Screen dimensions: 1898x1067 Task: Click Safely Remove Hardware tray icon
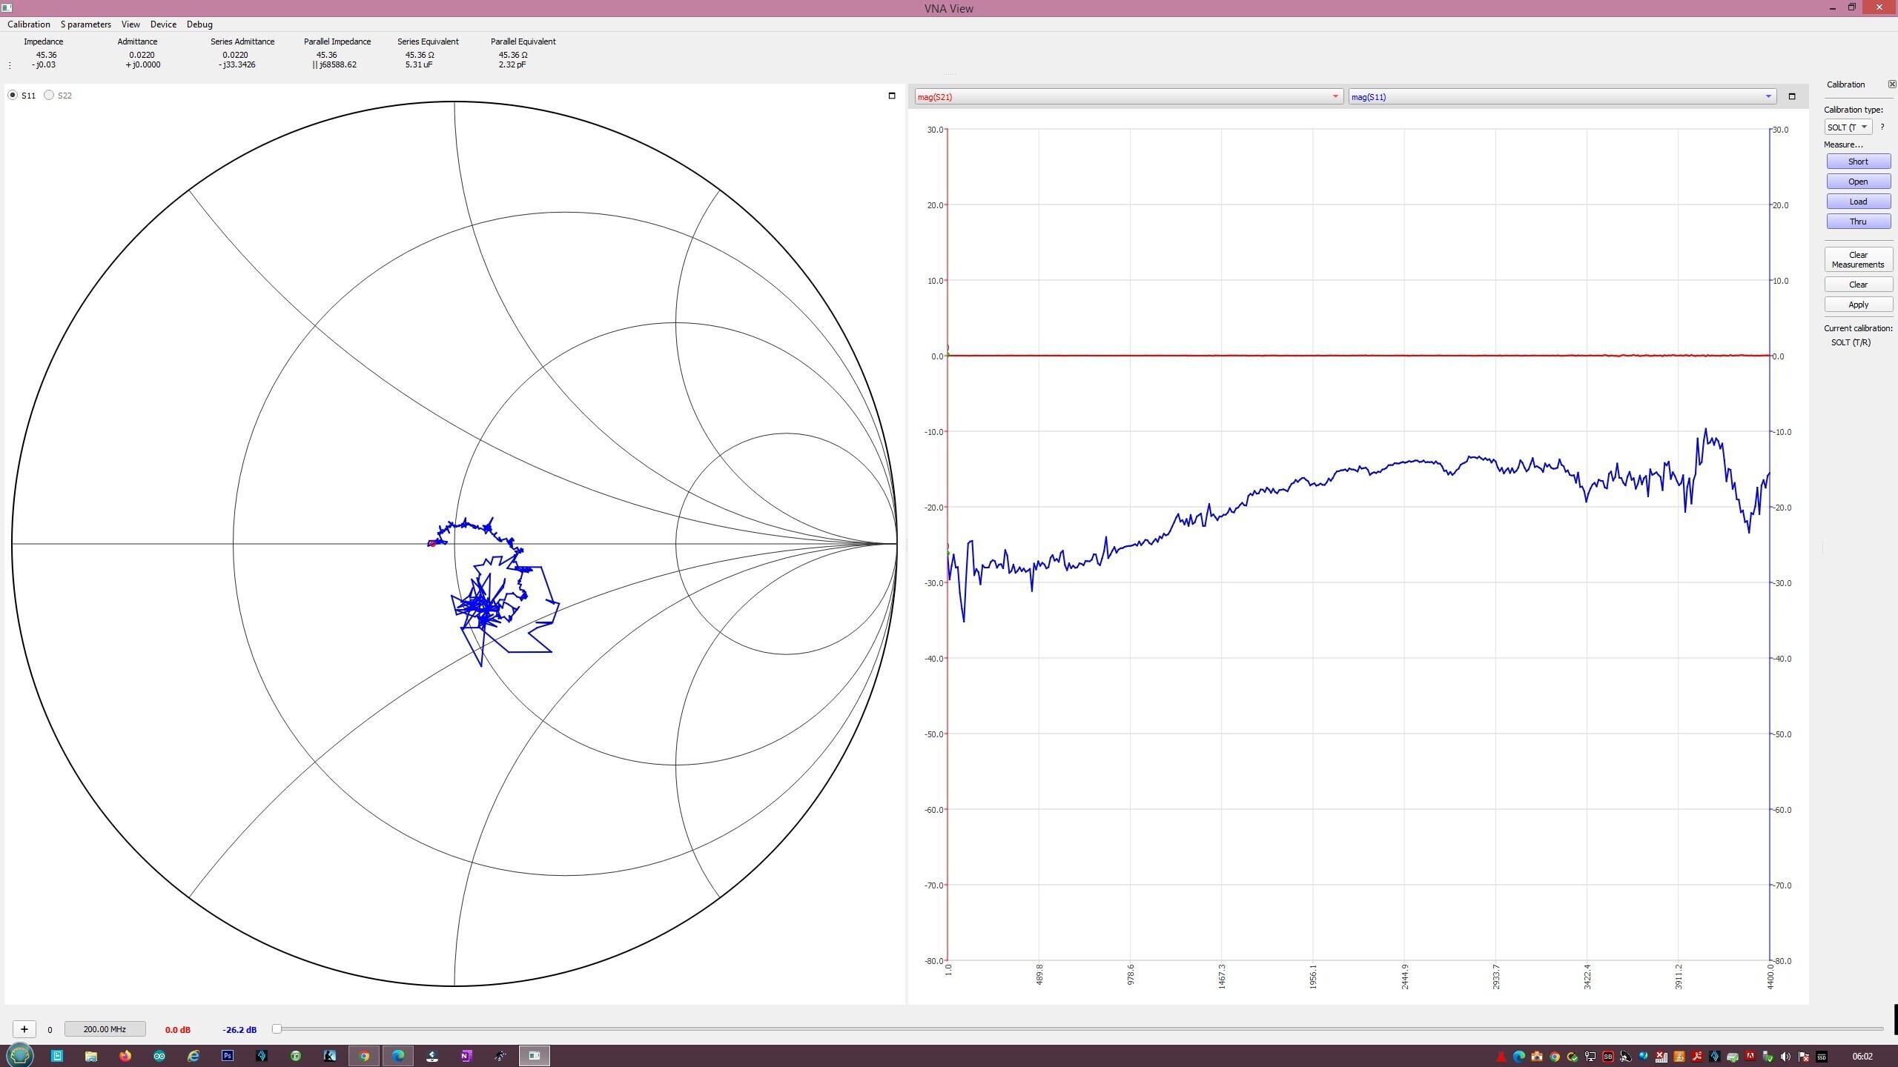click(x=1768, y=1057)
